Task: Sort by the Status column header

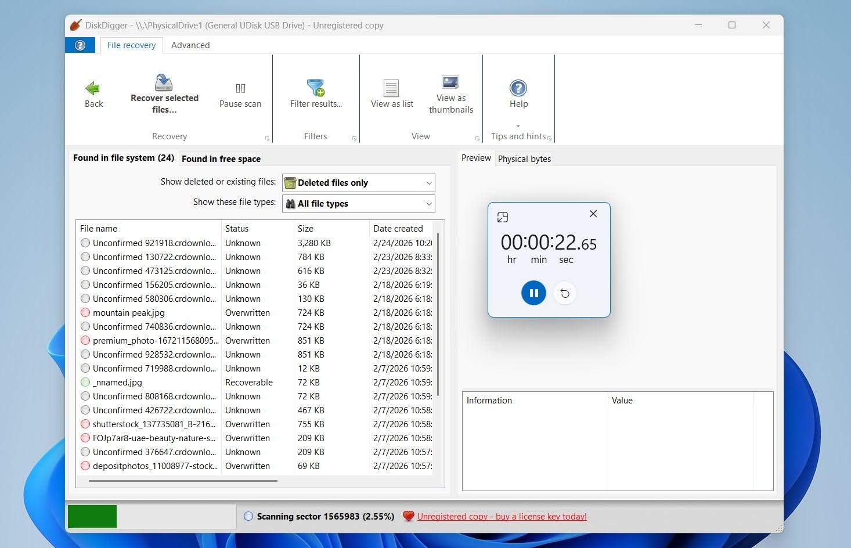Action: click(x=258, y=229)
